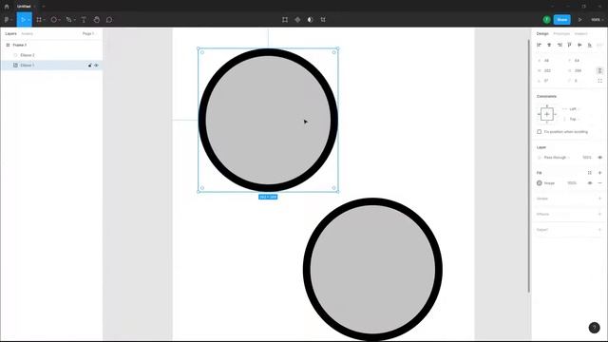This screenshot has height=342, width=608.
Task: Open the Page 1 dropdown
Action: coord(88,34)
